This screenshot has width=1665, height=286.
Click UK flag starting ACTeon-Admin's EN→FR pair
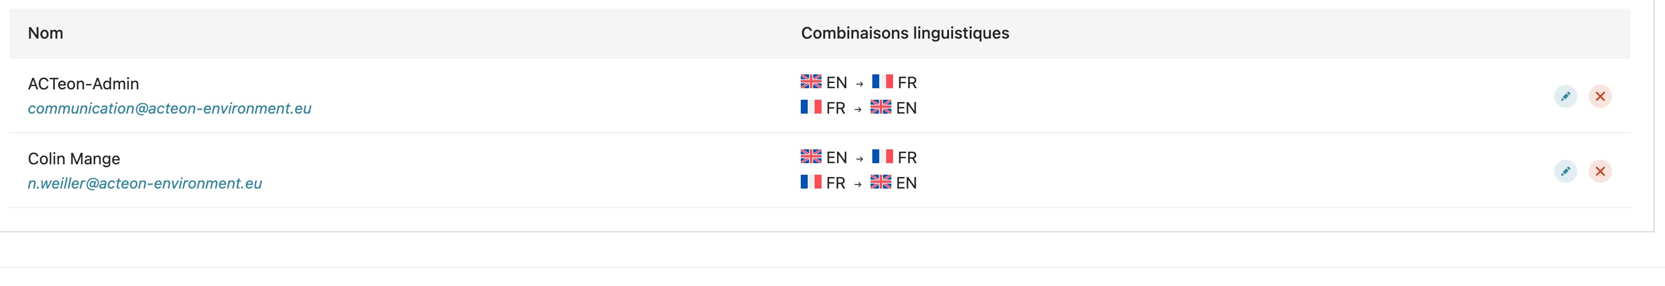point(811,81)
